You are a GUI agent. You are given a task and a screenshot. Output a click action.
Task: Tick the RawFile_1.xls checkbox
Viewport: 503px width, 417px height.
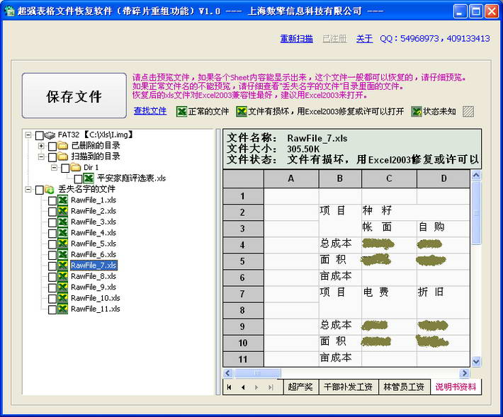52,201
